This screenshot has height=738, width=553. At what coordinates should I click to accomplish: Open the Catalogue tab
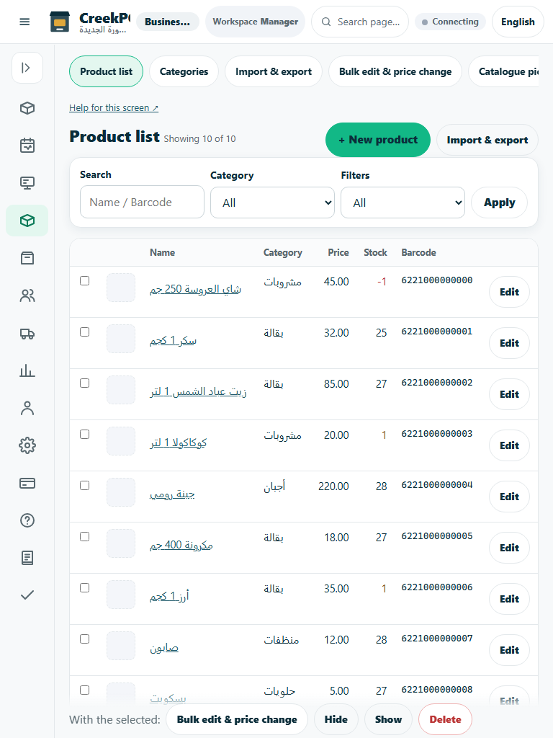(505, 71)
